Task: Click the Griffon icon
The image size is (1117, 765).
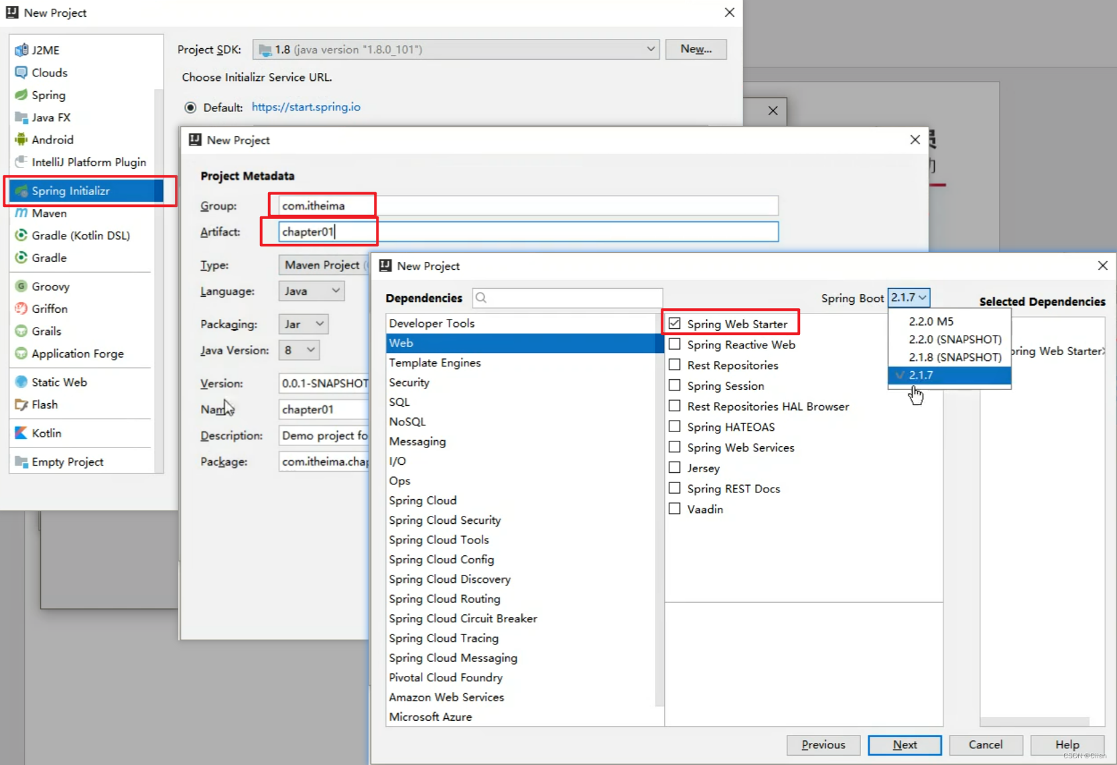Action: [x=21, y=309]
